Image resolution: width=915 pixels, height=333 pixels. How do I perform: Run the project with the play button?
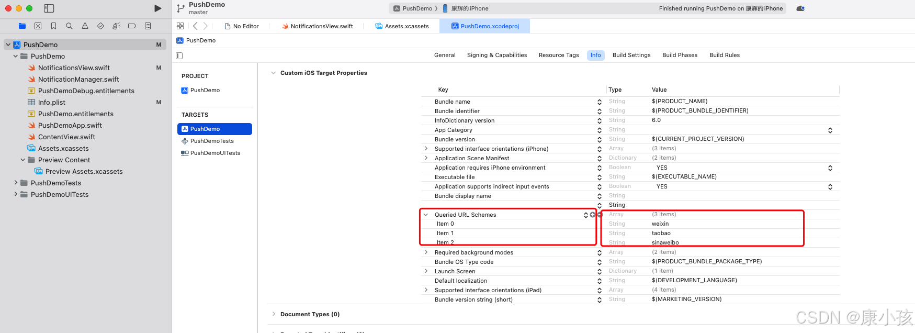click(158, 8)
